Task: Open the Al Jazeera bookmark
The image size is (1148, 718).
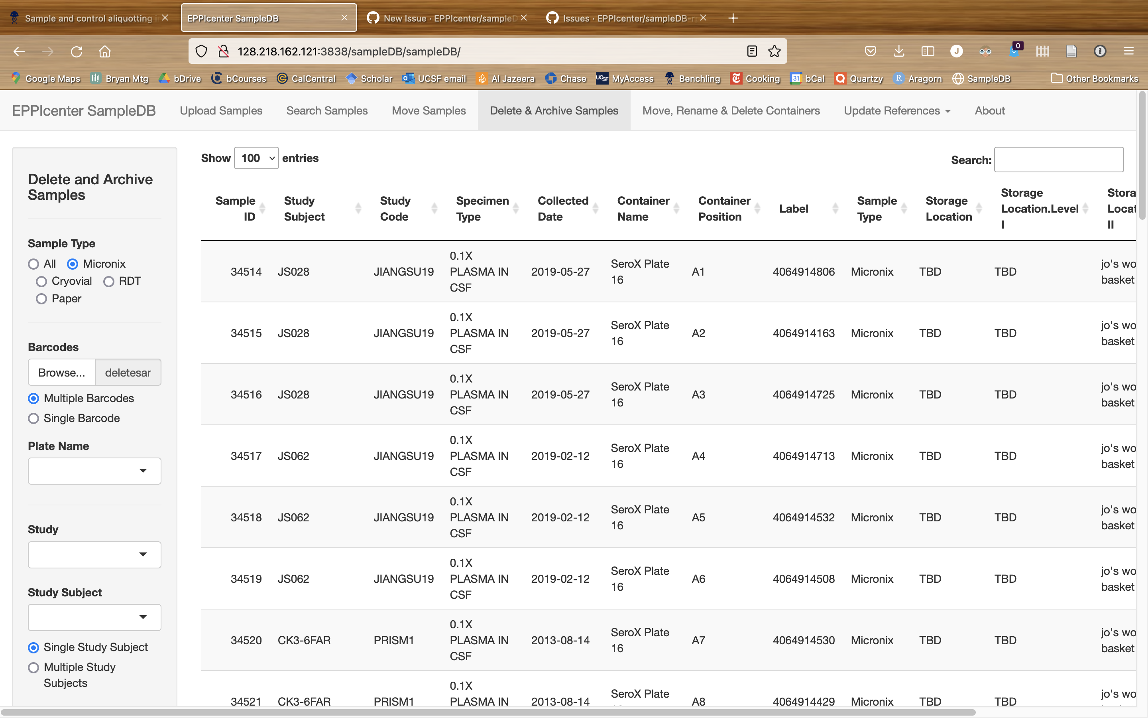Action: pos(511,78)
